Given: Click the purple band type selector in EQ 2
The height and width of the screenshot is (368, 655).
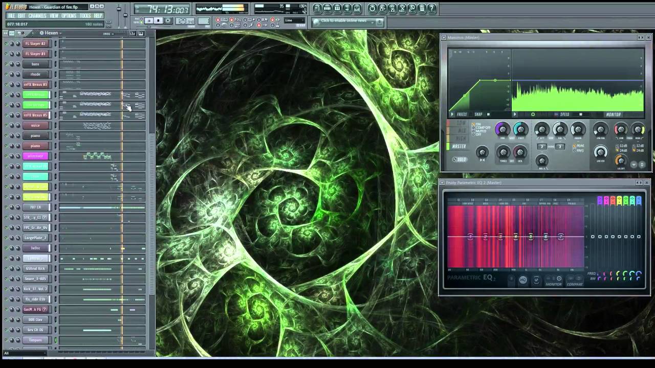Looking at the screenshot, I should click(600, 200).
